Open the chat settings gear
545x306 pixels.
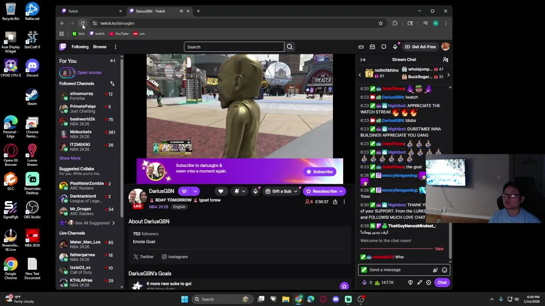point(429,283)
